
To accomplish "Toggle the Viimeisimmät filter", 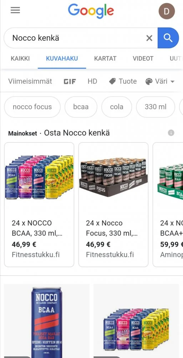I will coord(30,81).
